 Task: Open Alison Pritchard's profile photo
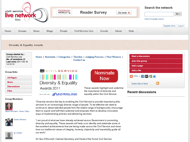coord(9,106)
